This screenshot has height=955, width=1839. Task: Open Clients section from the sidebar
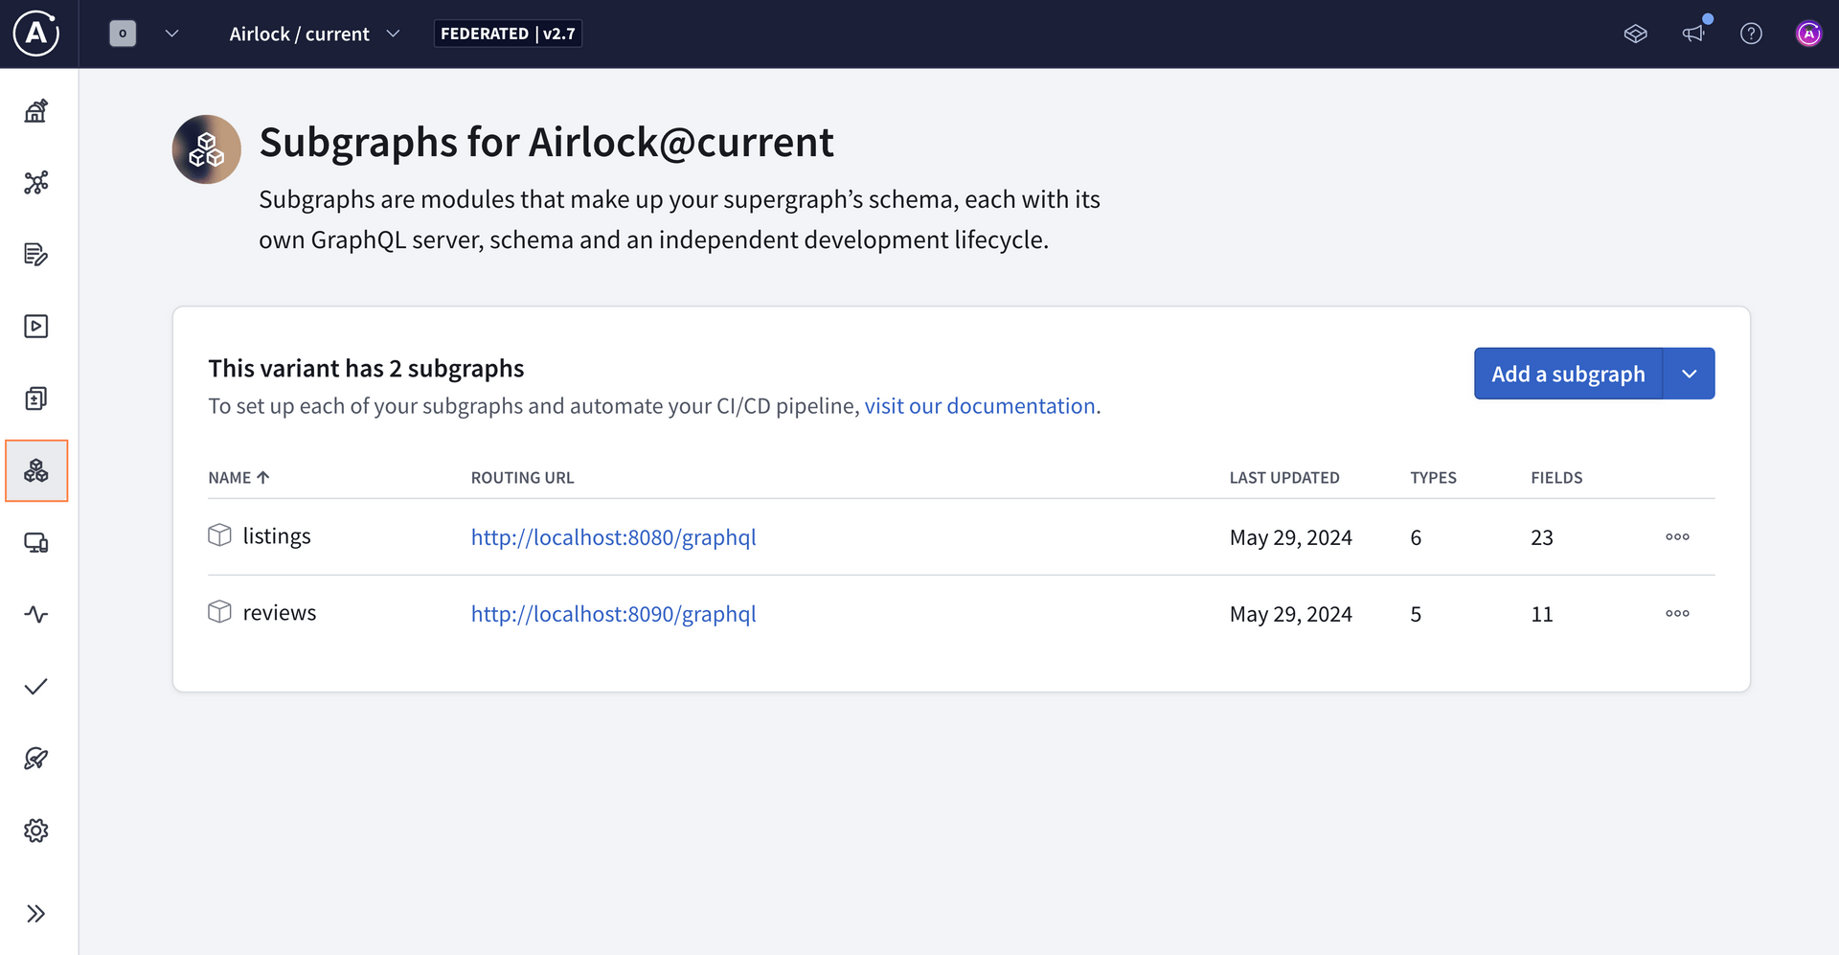tap(36, 542)
